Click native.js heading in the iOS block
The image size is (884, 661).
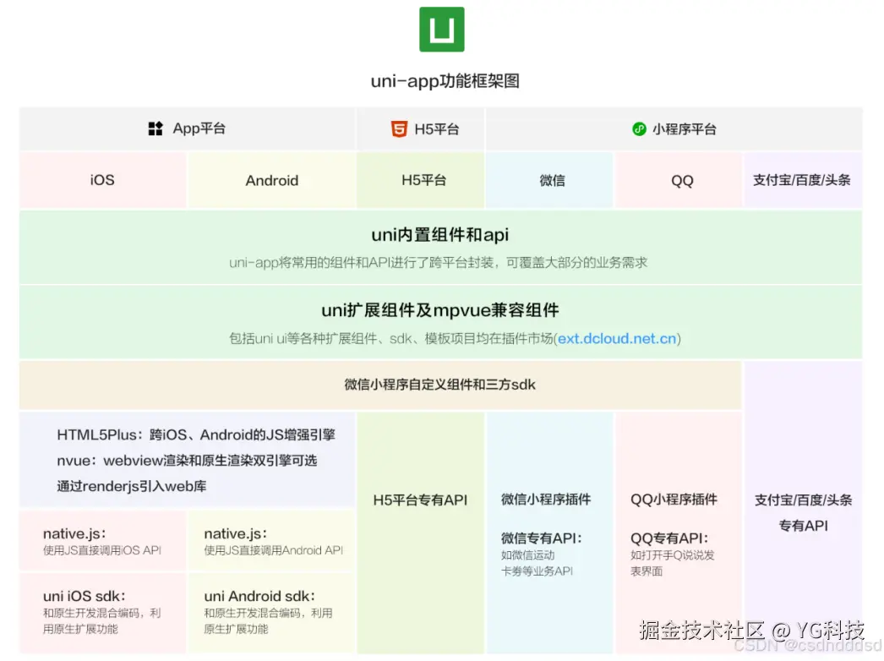coord(74,533)
